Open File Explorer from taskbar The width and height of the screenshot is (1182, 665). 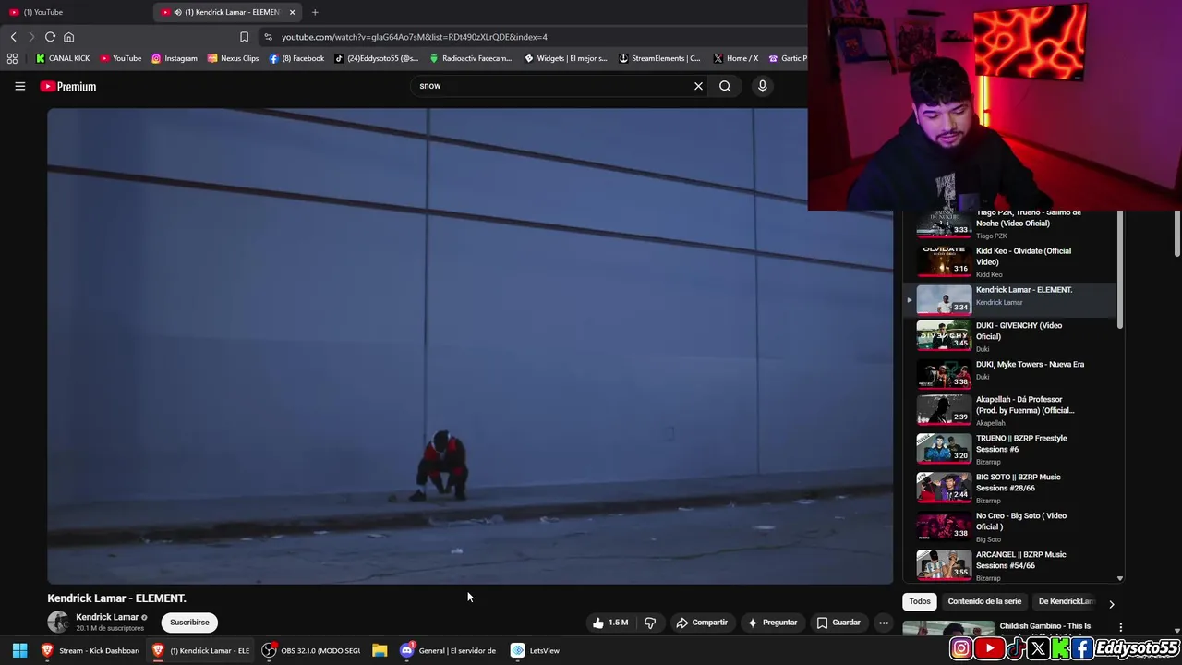(380, 650)
